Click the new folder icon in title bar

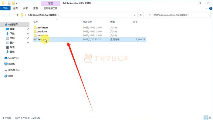pos(13,3)
